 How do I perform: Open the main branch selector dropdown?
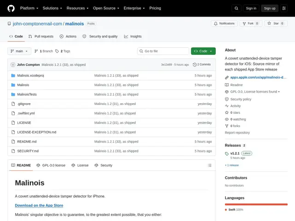19,51
